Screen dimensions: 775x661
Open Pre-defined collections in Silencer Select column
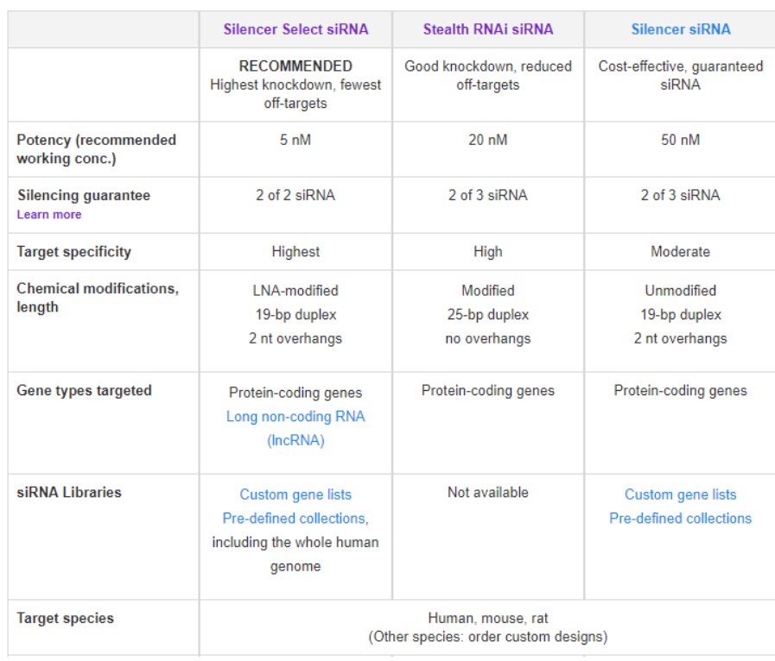pos(294,519)
